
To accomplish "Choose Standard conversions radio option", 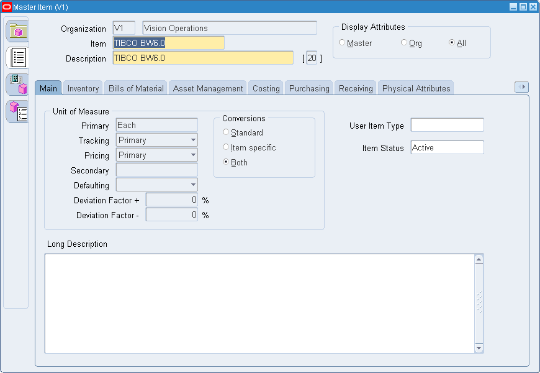I will click(x=226, y=132).
